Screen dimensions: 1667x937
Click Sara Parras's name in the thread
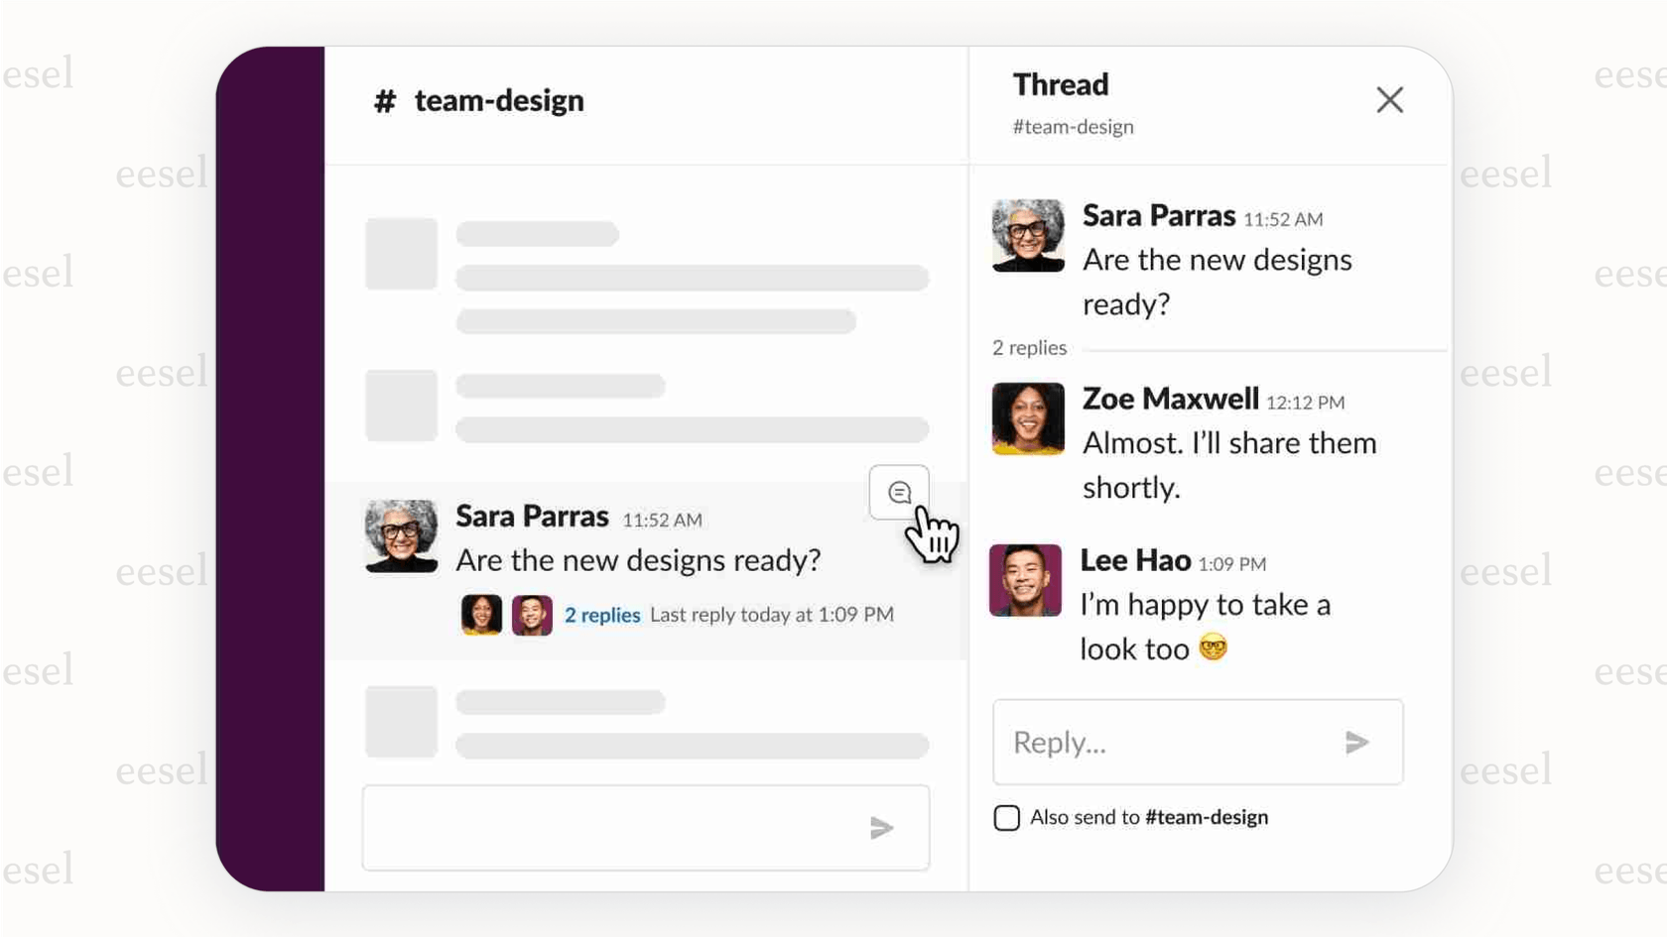1157,215
